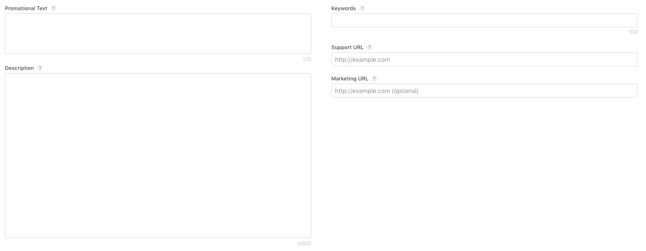Click the Marketing URL label
Image resolution: width=646 pixels, height=251 pixels.
tap(349, 79)
